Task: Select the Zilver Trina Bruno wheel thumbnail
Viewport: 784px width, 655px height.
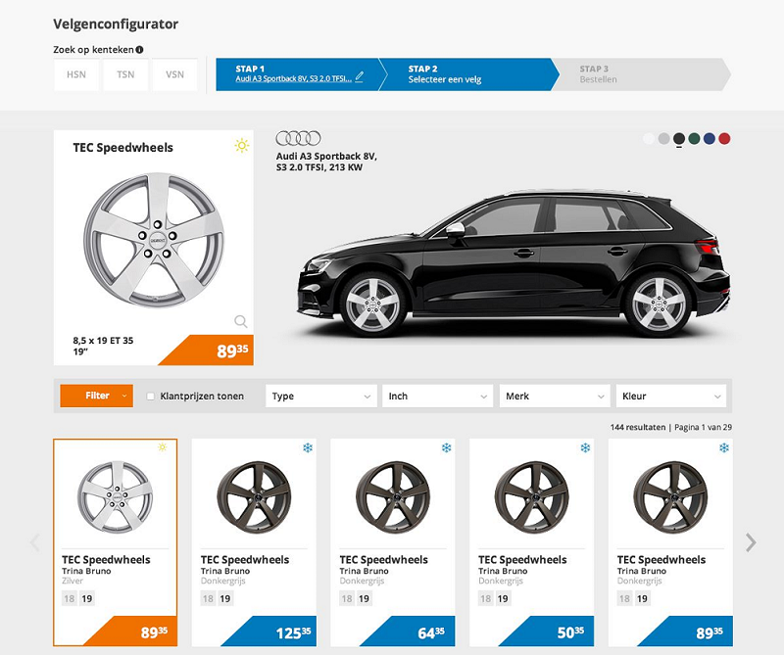Action: 116,496
